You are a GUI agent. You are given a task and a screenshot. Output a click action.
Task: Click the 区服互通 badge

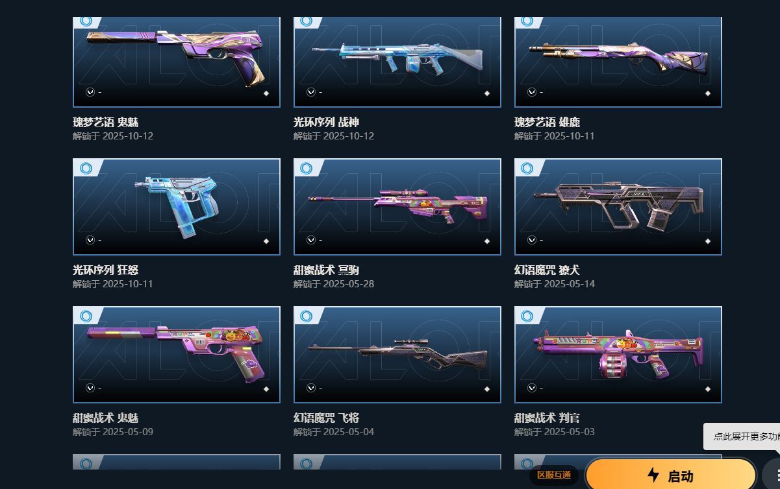554,475
